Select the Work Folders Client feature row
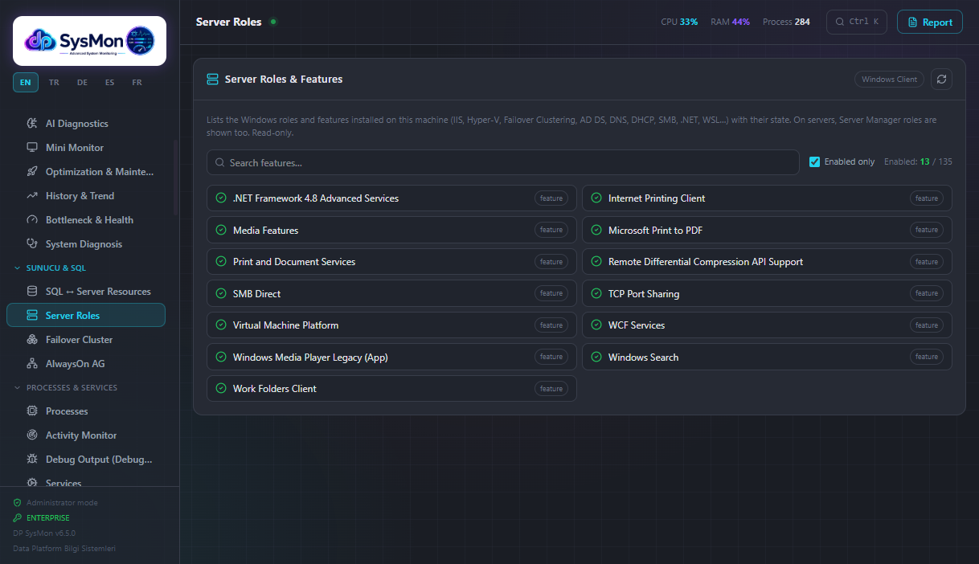This screenshot has height=564, width=979. click(391, 389)
